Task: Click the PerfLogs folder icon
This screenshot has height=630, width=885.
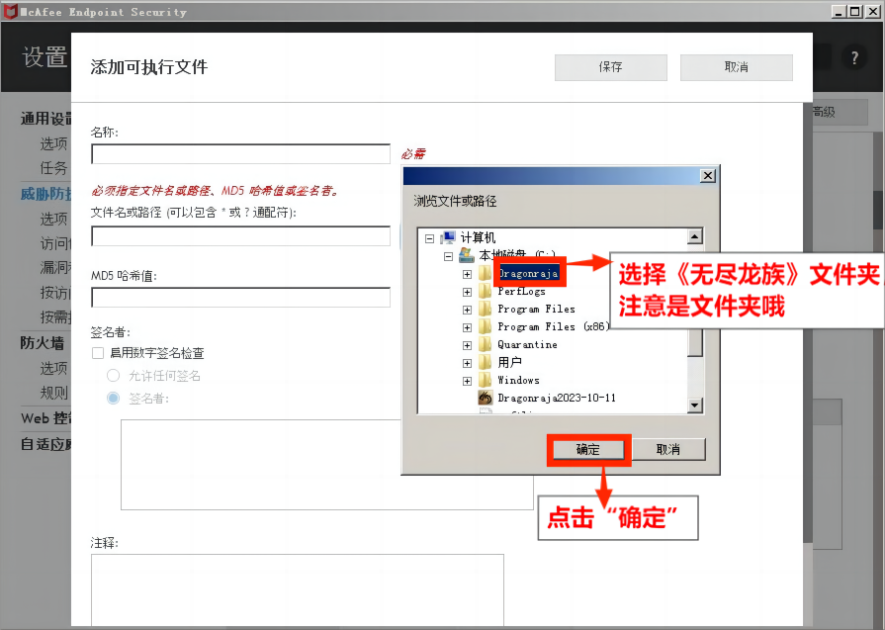Action: point(485,292)
